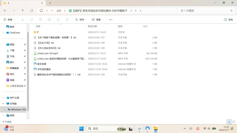Refresh the current folder view
The height and width of the screenshot is (133, 237).
click(x=32, y=11)
